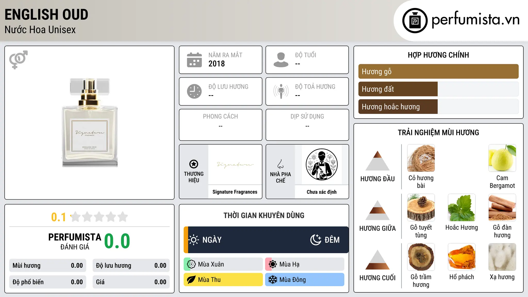Click the NGÀY label in day-night bar
This screenshot has width=528, height=297.
[x=212, y=240]
